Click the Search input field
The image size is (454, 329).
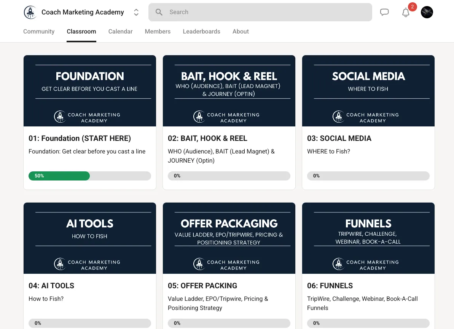[x=260, y=12]
